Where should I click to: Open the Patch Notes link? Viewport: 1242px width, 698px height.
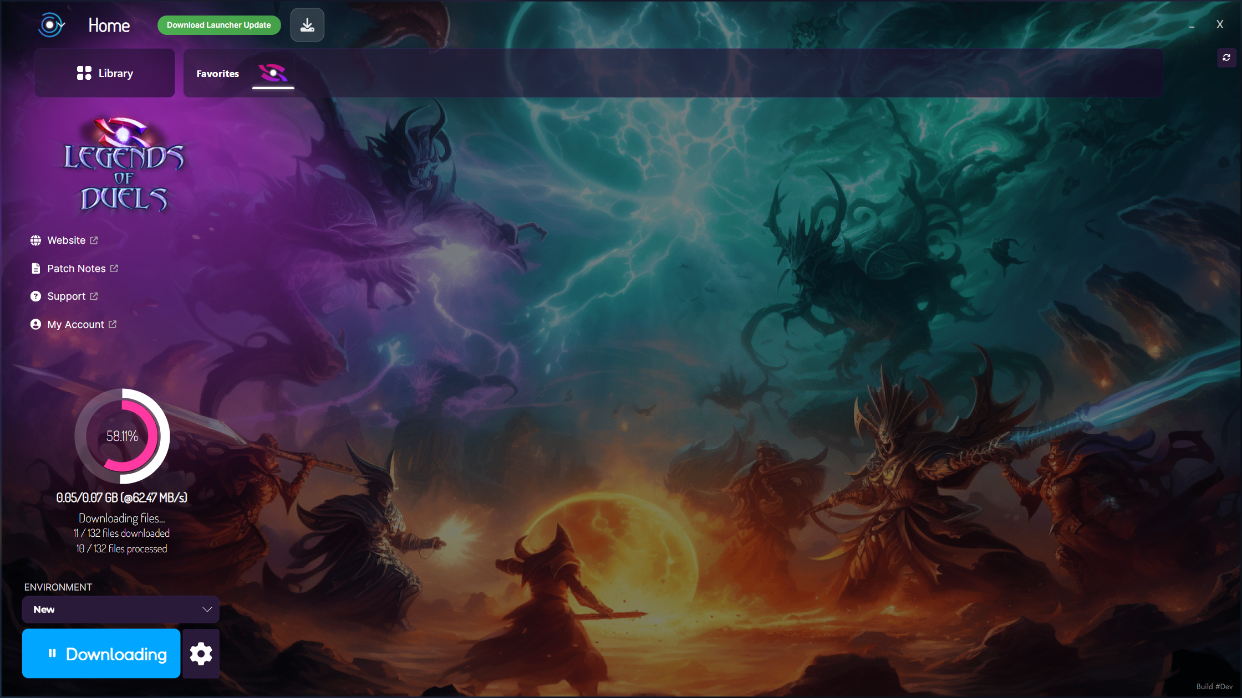(77, 269)
